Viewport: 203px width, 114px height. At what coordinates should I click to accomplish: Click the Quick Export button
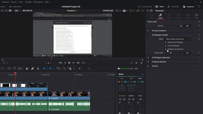(x=145, y=7)
